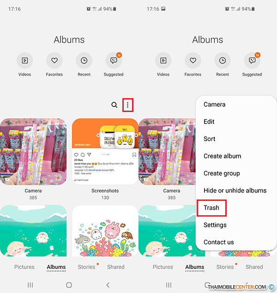Tap the left phone's recent apps button
Image resolution: width=277 pixels, height=293 pixels.
(30, 285)
